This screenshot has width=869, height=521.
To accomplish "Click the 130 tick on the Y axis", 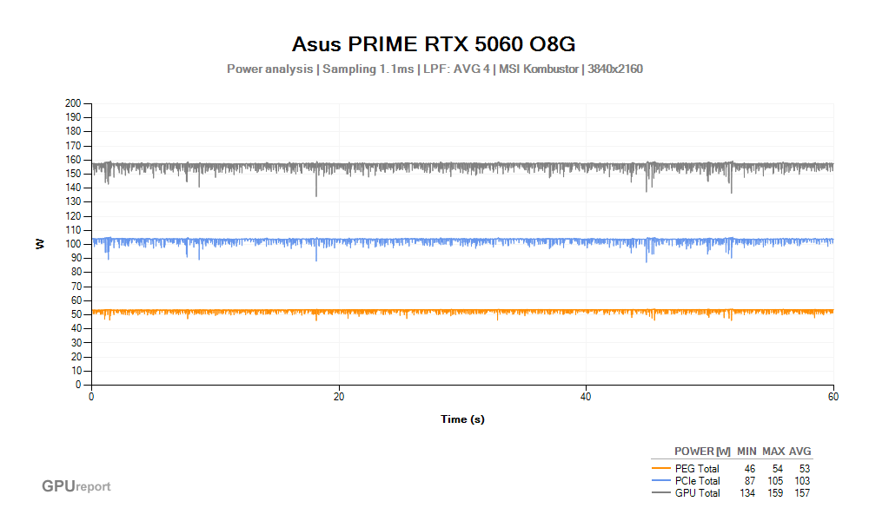I will (73, 201).
